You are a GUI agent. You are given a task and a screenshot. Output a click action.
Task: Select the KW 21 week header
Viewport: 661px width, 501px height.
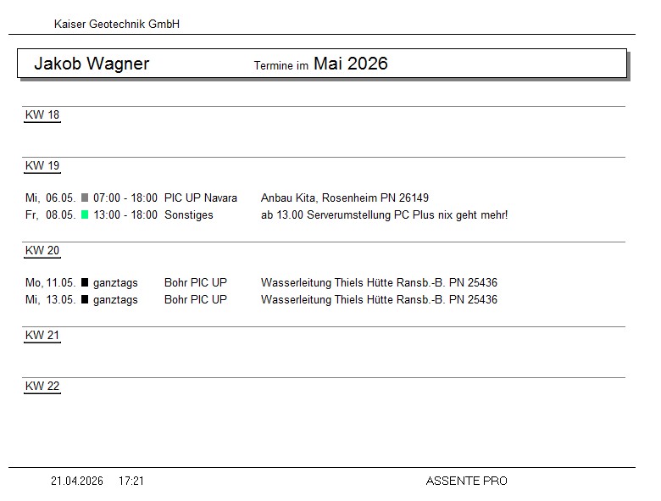click(42, 336)
